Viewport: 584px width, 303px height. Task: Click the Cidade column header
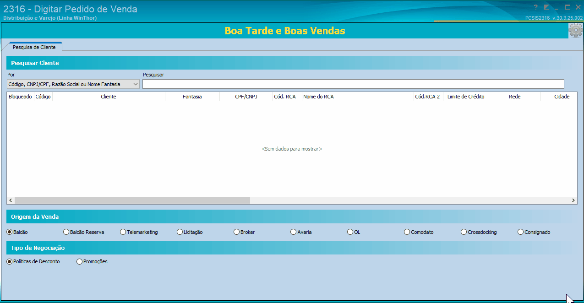[559, 97]
